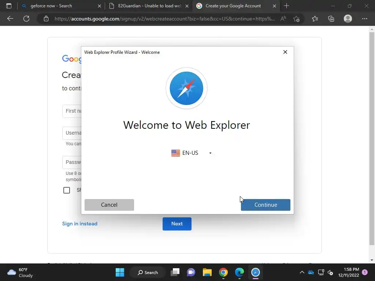The image size is (375, 281).
Task: Cancel the Web Explorer Profile Wizard
Action: click(109, 205)
